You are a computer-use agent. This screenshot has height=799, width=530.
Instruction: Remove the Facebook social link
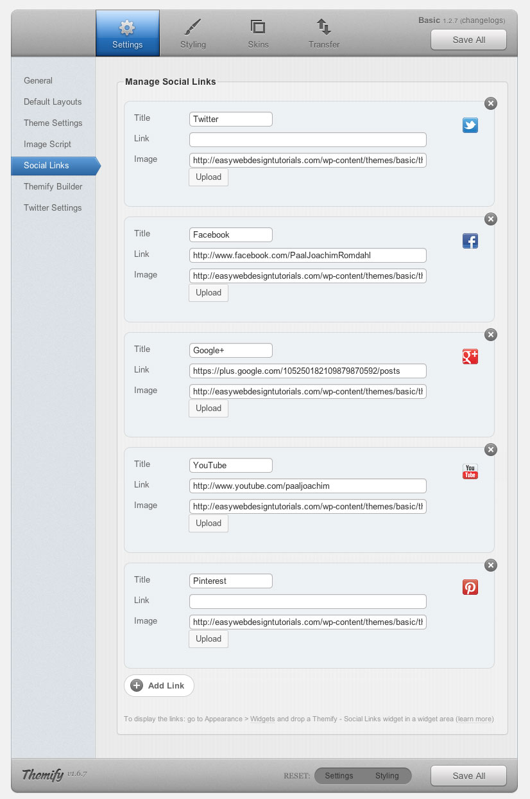tap(491, 219)
